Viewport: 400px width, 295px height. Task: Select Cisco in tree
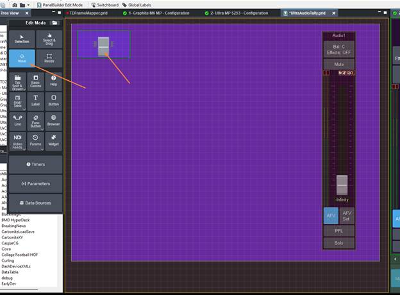pyautogui.click(x=6, y=249)
